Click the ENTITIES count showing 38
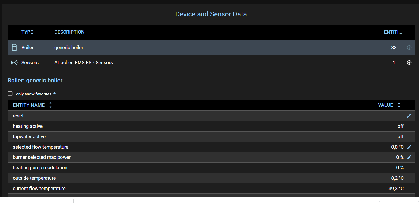419x203 pixels. (394, 48)
